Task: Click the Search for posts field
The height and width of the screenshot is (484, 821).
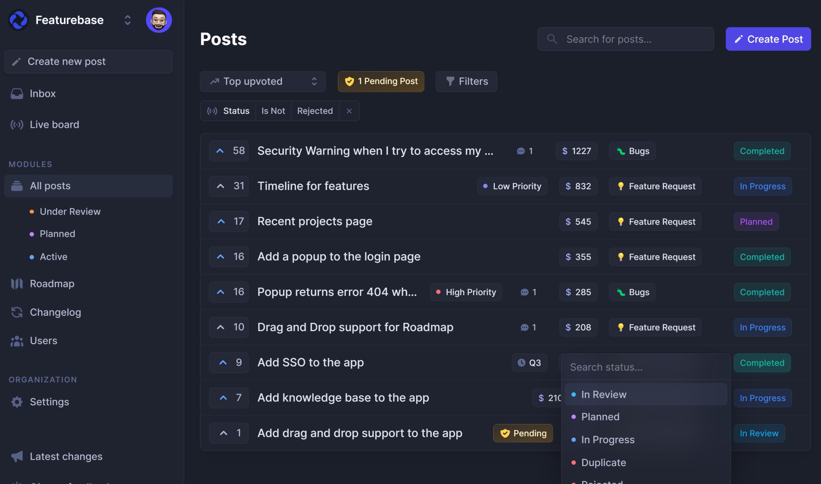Action: pos(625,39)
